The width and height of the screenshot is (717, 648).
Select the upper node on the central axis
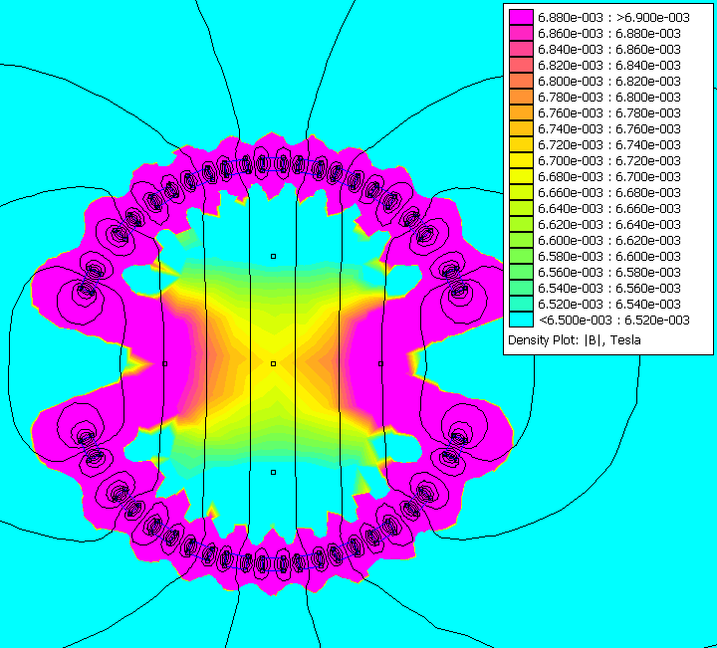273,256
